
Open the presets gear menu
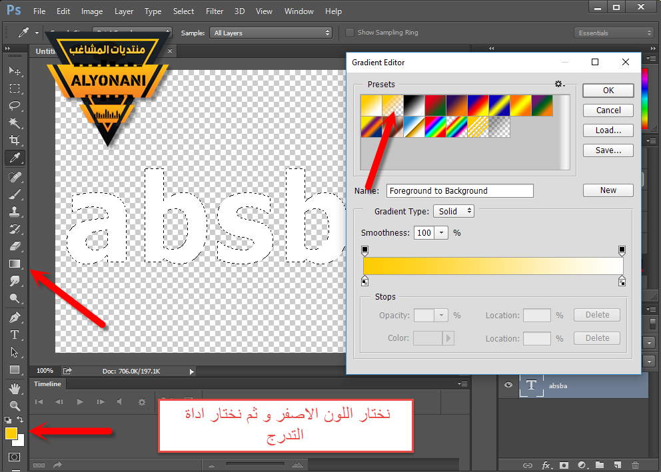coord(560,85)
